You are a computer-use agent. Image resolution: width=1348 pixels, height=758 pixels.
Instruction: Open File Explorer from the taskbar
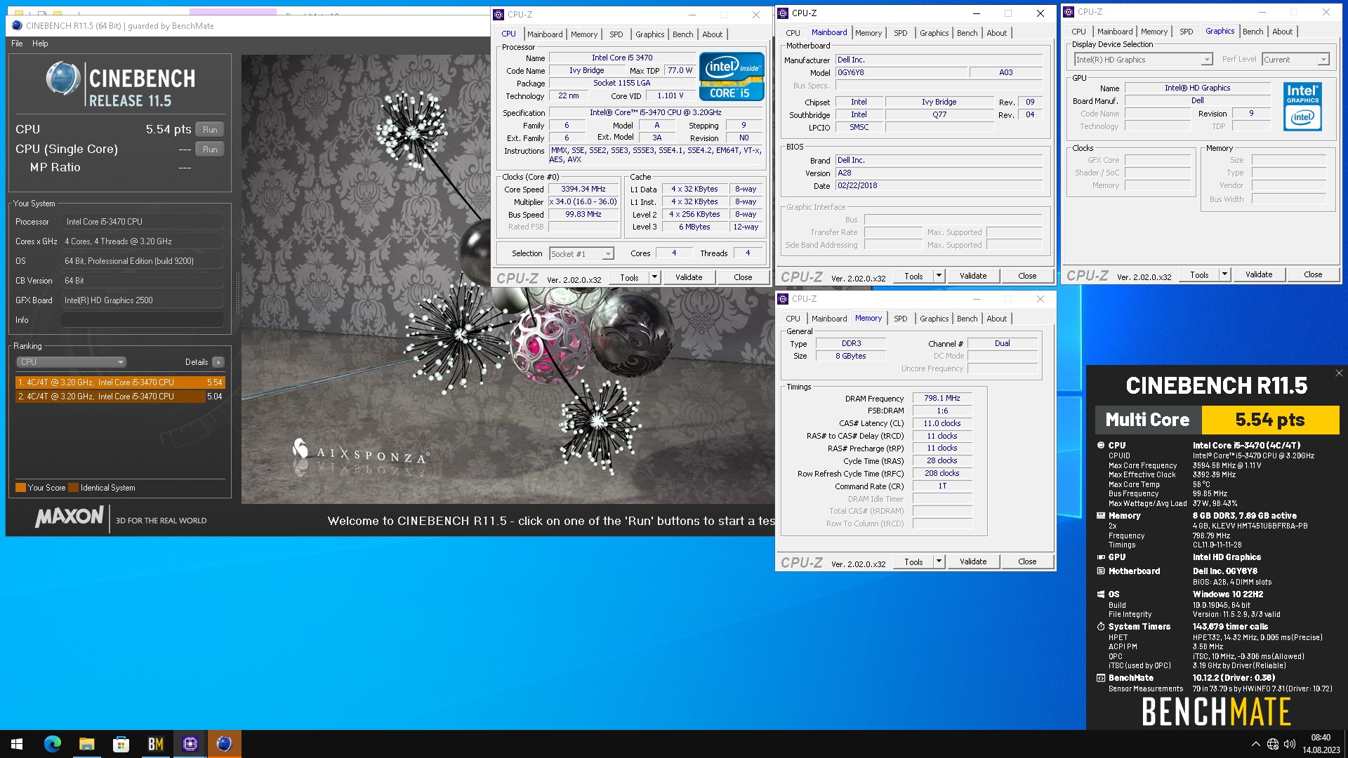click(86, 744)
